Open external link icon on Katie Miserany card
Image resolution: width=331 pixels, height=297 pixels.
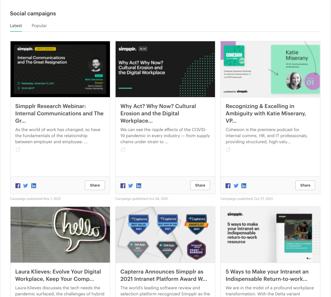click(228, 150)
